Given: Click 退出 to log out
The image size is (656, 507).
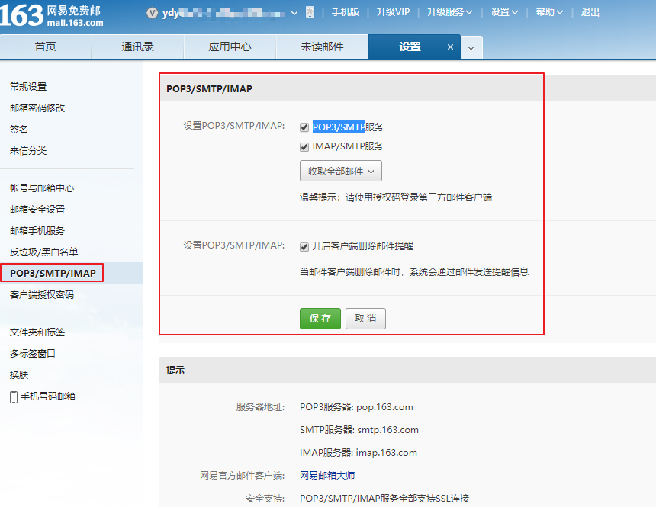Looking at the screenshot, I should [590, 12].
